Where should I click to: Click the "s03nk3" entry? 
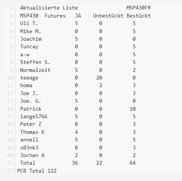(29, 148)
